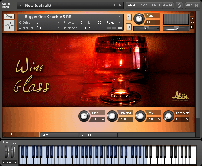
Task: Load next instrument preset
Action: 120,17
